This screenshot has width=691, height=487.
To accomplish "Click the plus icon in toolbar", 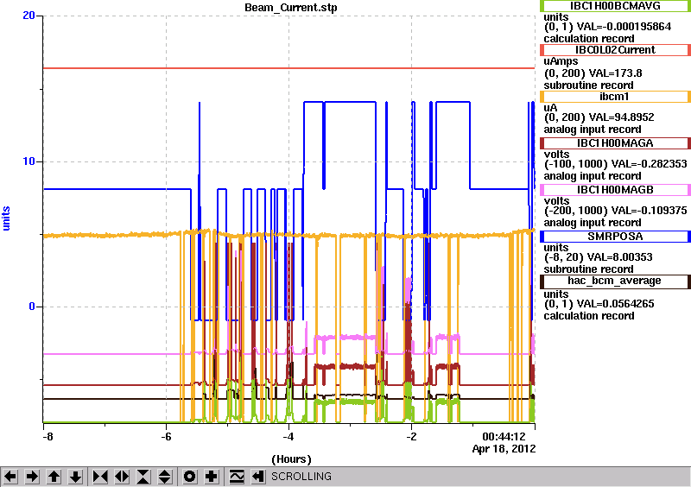I will [x=212, y=477].
